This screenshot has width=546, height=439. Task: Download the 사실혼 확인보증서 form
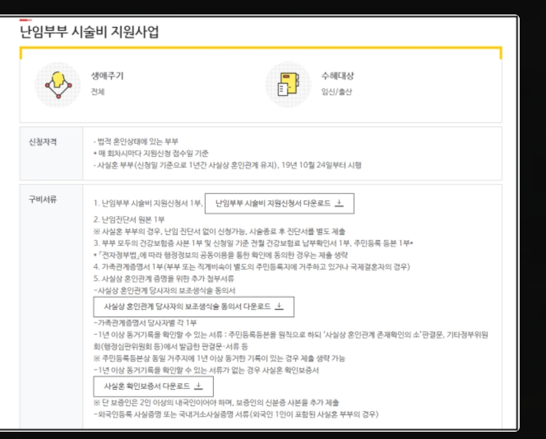pos(153,386)
